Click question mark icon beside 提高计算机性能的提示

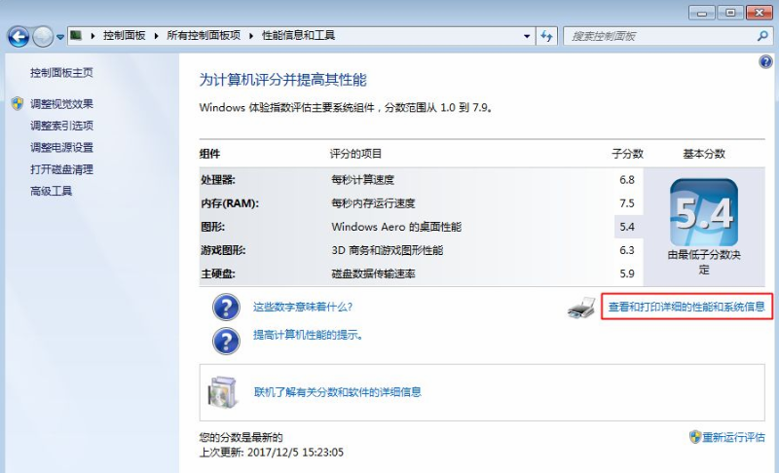point(226,339)
